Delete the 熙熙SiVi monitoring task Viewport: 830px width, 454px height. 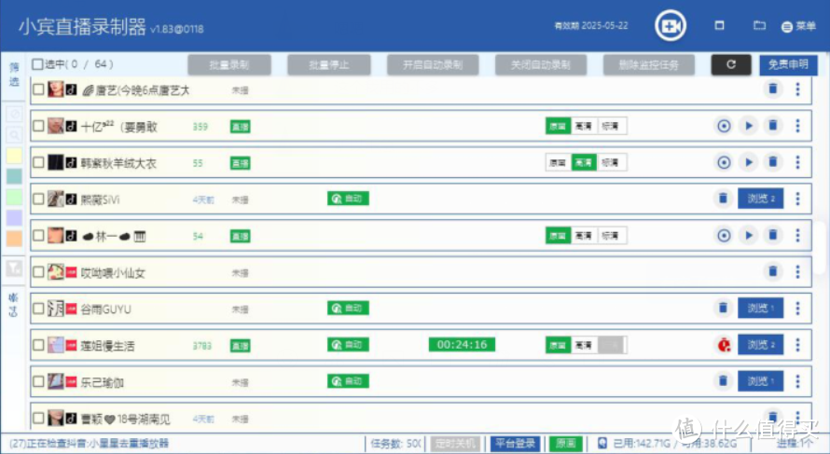pyautogui.click(x=723, y=199)
